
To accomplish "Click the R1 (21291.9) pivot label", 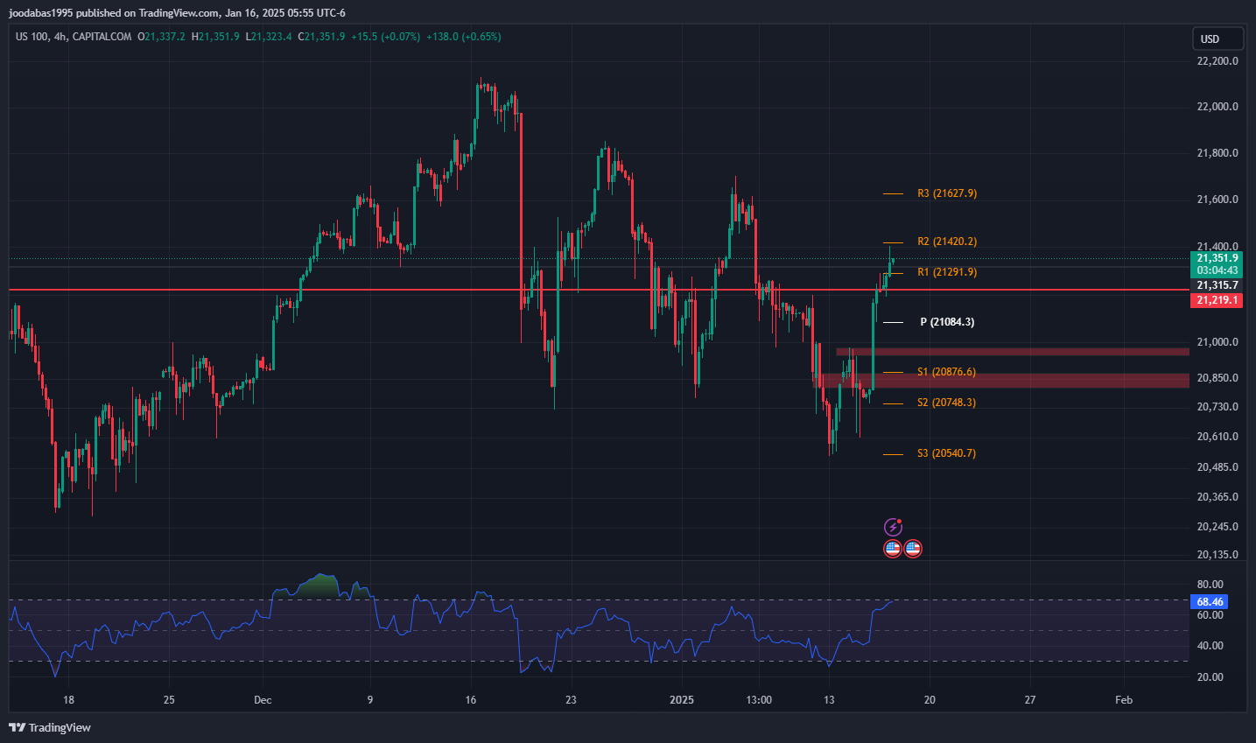I will click(946, 272).
